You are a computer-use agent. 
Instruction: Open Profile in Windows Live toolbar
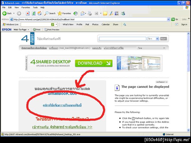click(x=79, y=24)
